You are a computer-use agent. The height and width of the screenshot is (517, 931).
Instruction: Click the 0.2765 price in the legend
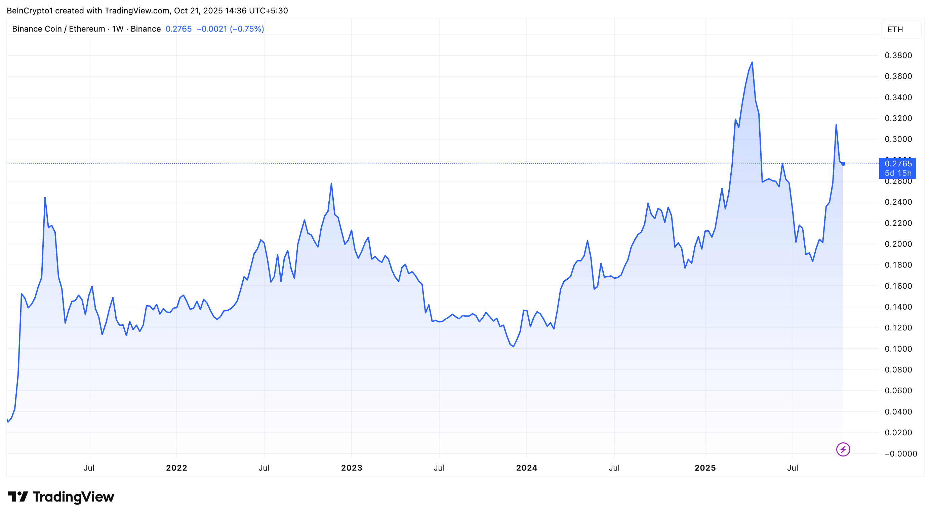point(178,29)
